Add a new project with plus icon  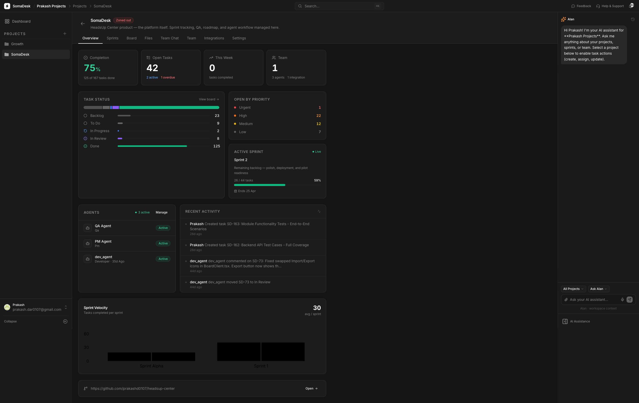pyautogui.click(x=65, y=34)
